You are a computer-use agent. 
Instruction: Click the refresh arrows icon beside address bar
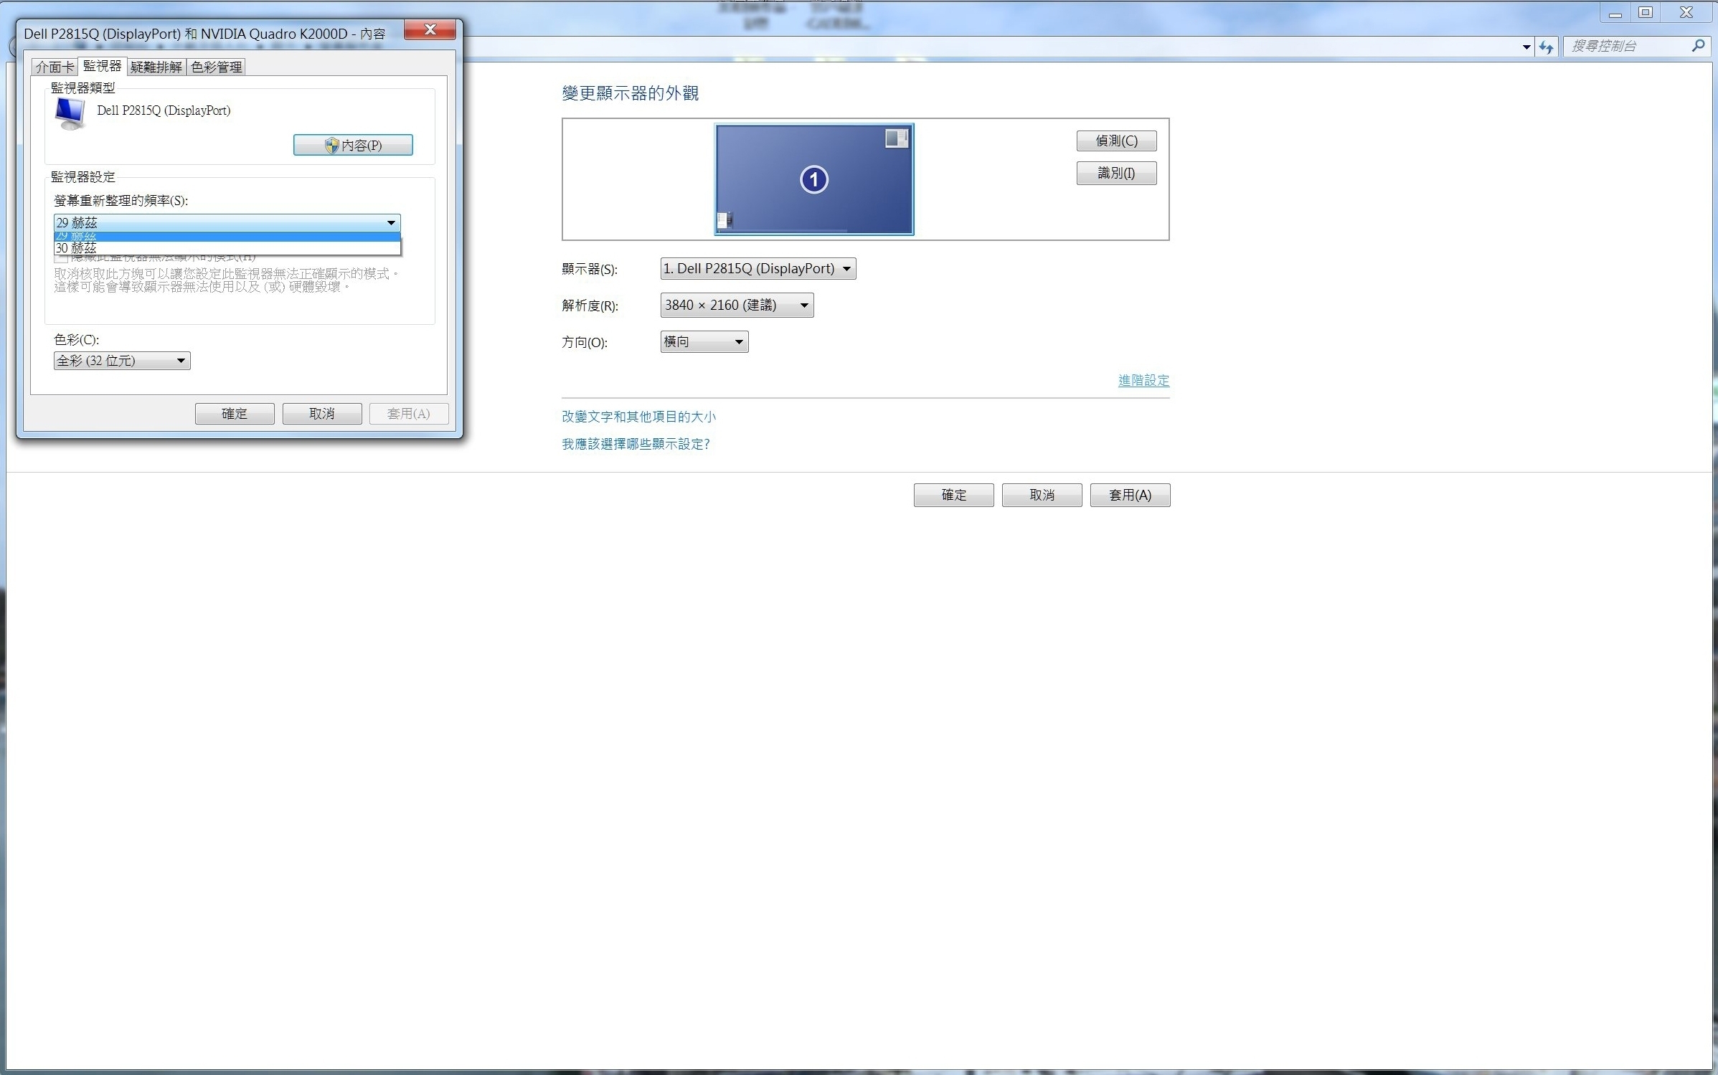coord(1546,47)
